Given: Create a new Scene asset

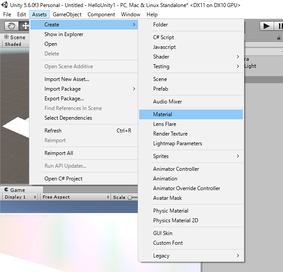Looking at the screenshot, I should [191, 79].
